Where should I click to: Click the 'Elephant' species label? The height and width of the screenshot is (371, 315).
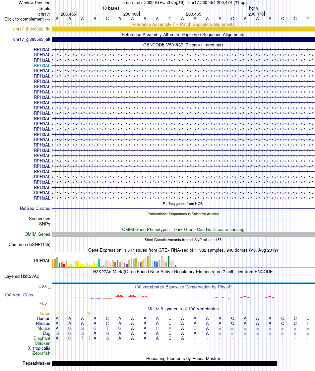pos(42,338)
